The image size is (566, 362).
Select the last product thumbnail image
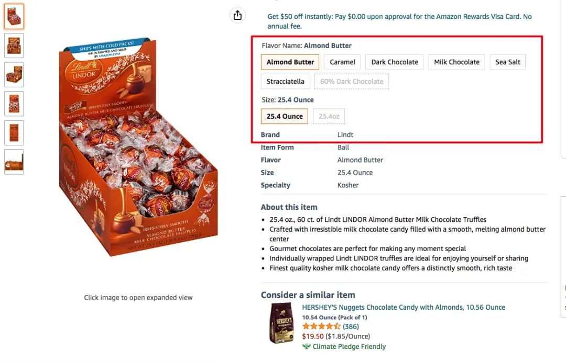[14, 162]
